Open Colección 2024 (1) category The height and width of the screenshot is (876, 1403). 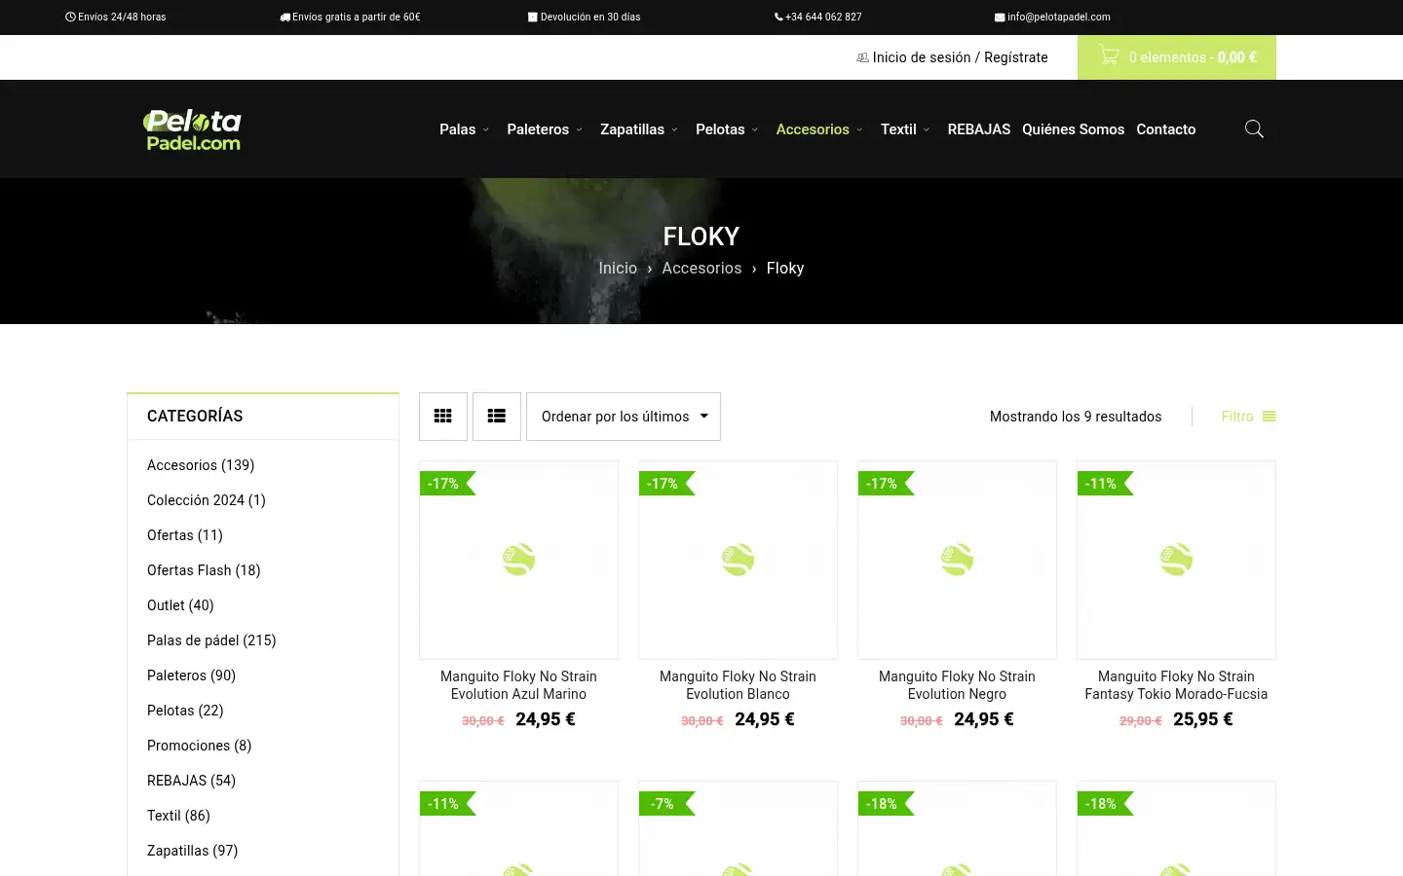207,500
